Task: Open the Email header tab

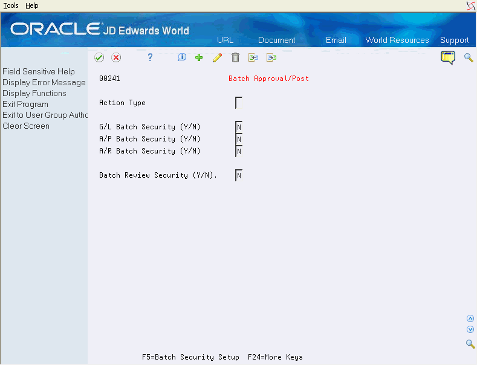Action: (x=336, y=40)
